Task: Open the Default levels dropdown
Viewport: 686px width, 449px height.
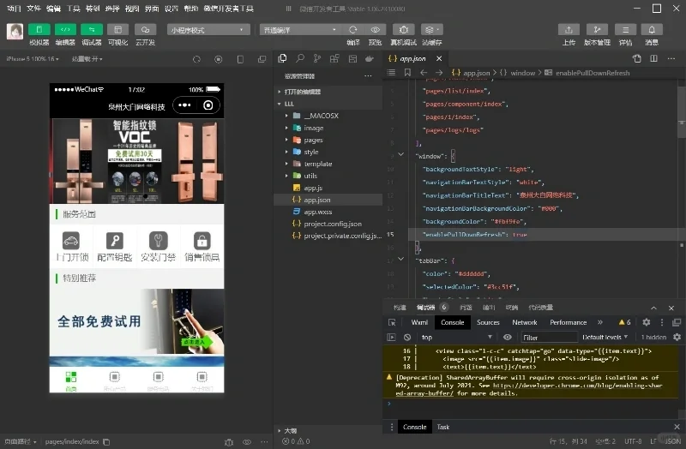Action: point(605,338)
